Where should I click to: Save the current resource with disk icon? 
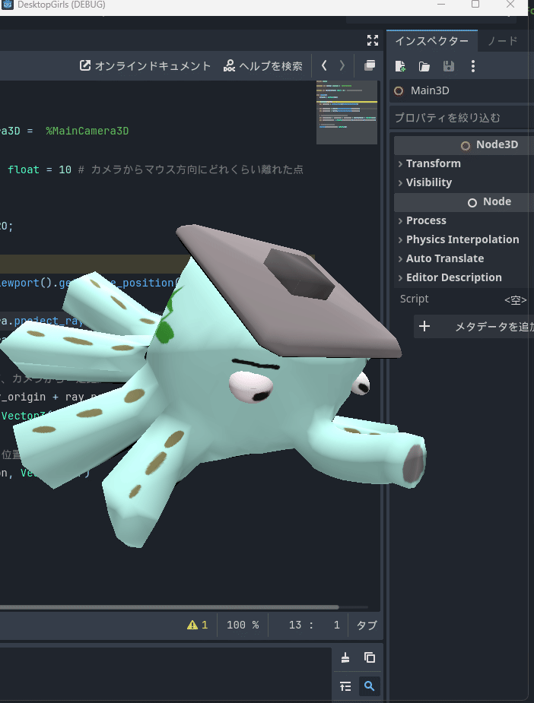(449, 66)
